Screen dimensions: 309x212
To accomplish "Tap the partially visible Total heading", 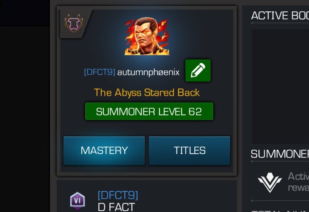I will (x=280, y=211).
